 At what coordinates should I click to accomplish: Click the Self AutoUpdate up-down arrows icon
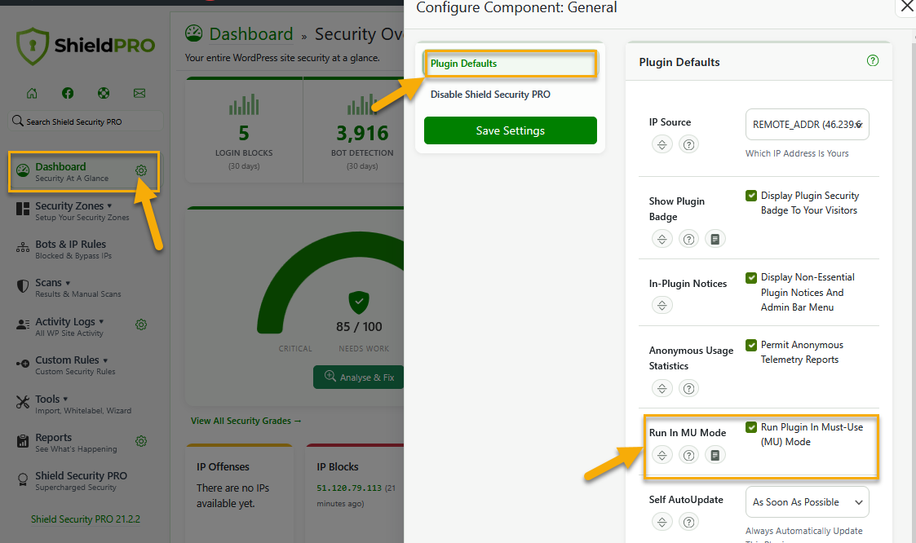point(662,522)
